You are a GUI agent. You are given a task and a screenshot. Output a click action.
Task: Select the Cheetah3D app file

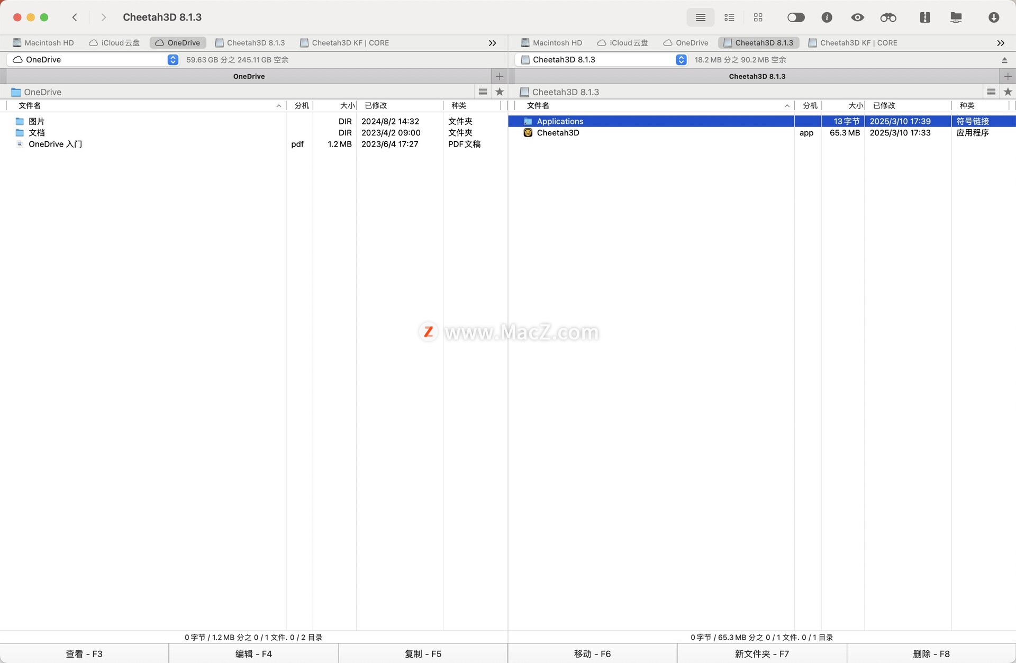(762, 133)
